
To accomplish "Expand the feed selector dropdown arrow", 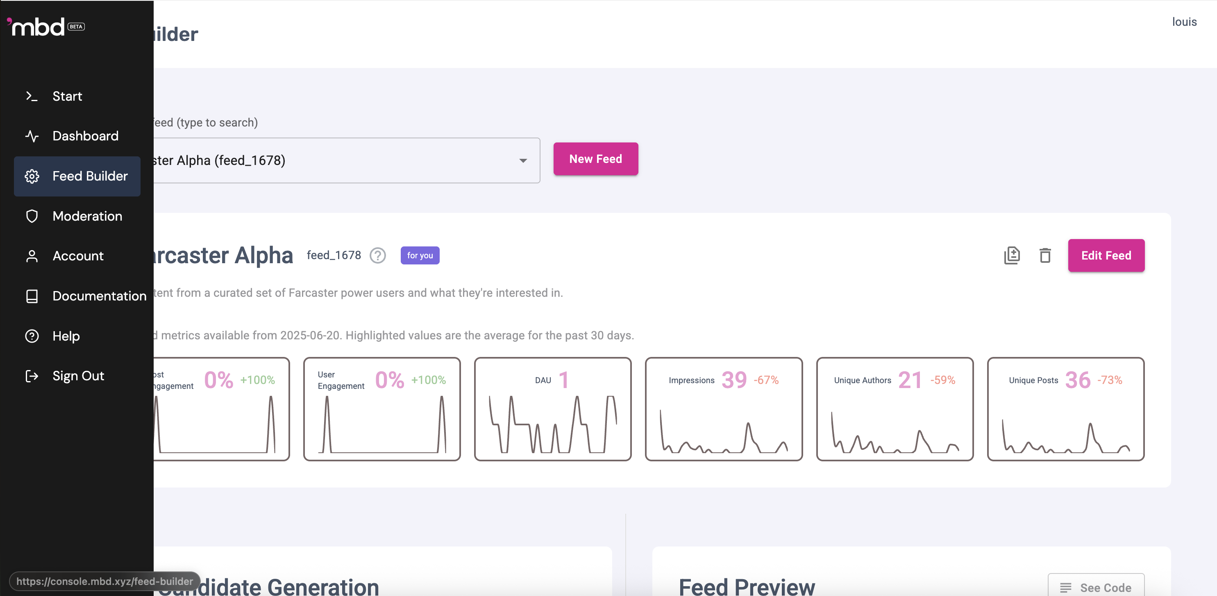I will click(x=522, y=161).
